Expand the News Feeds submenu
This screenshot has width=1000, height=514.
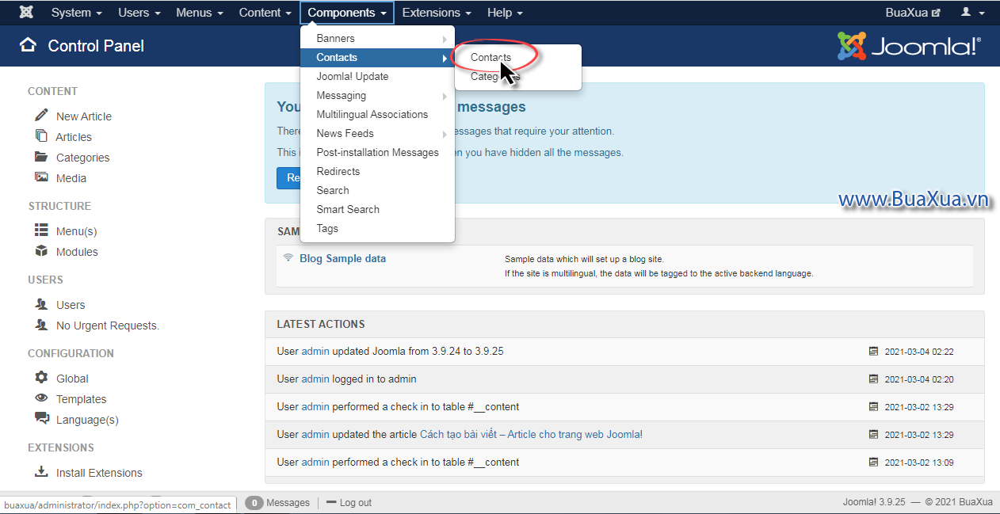click(x=377, y=133)
